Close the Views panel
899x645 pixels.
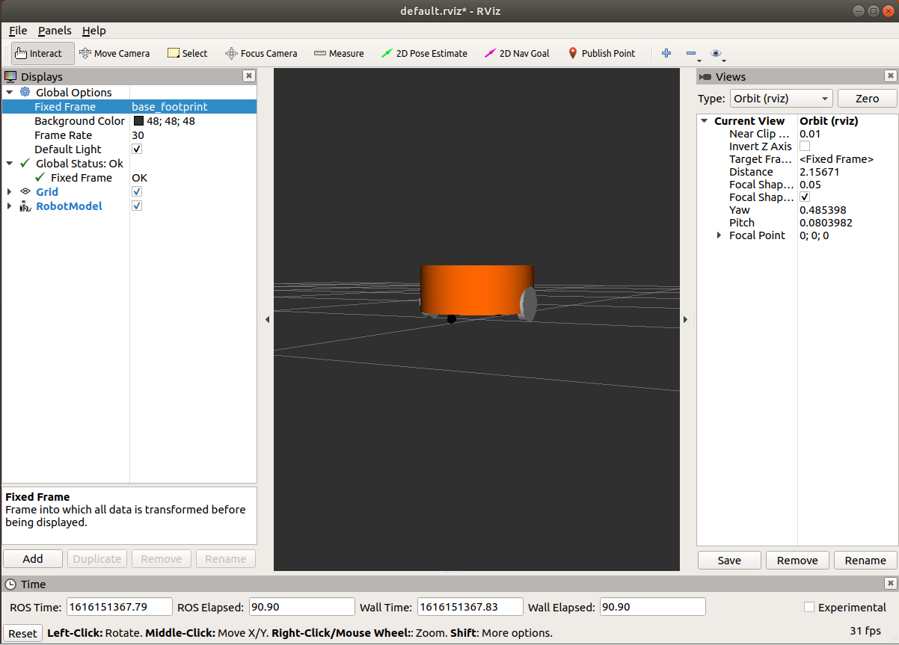(x=890, y=75)
